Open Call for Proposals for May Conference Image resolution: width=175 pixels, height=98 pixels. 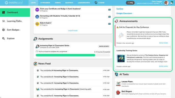[134, 27]
